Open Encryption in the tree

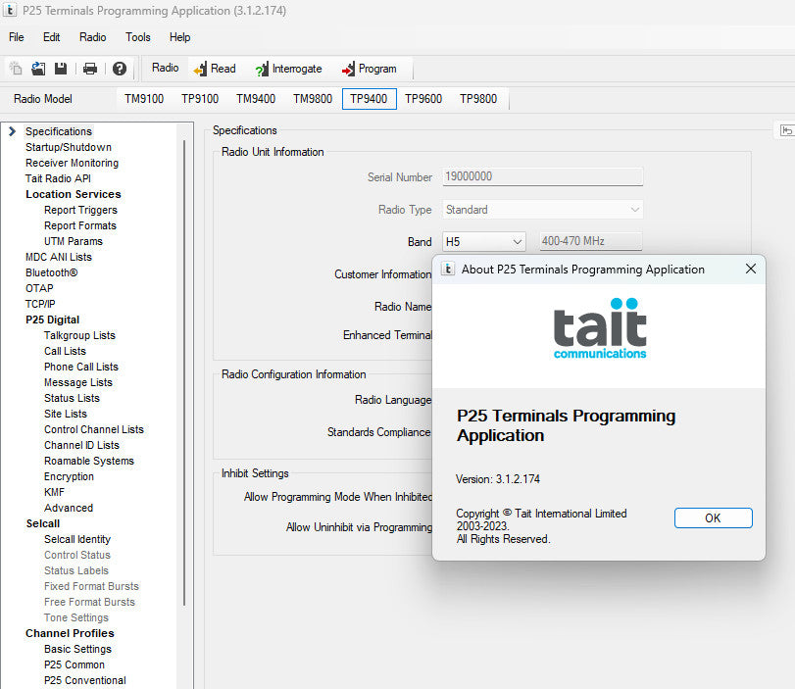point(69,477)
